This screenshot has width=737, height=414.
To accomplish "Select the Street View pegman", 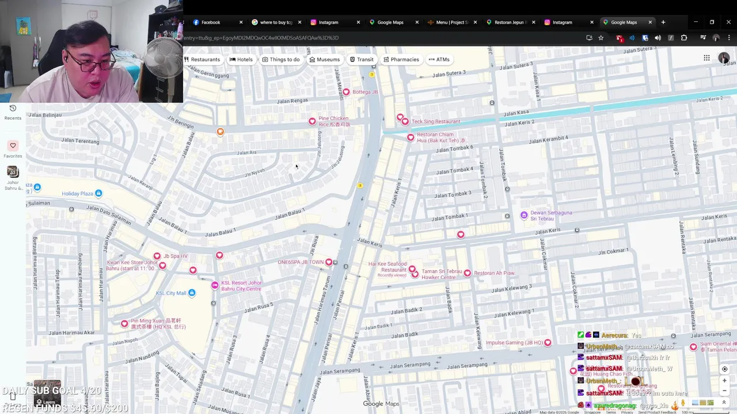I will [683, 403].
